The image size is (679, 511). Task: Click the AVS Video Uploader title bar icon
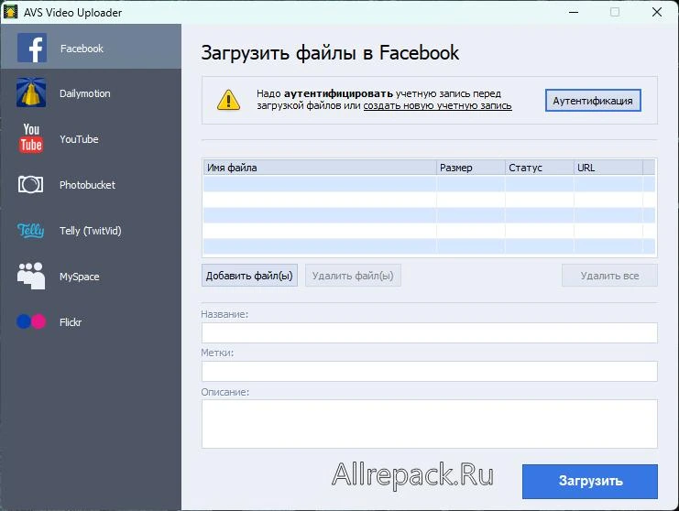(10, 12)
